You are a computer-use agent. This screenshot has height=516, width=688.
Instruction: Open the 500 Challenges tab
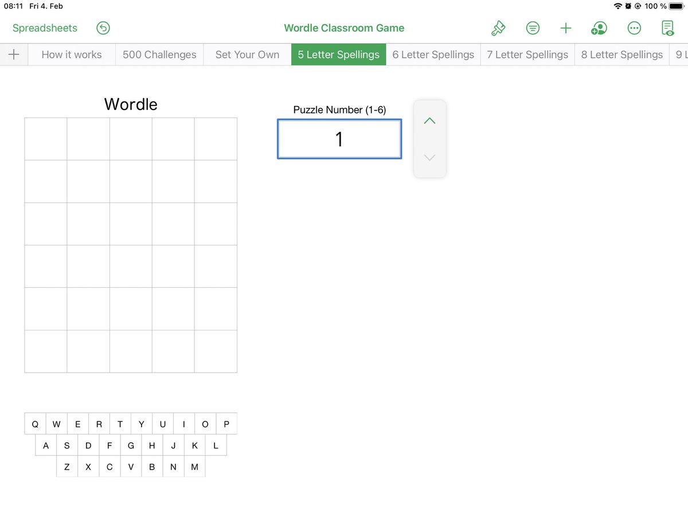click(159, 54)
